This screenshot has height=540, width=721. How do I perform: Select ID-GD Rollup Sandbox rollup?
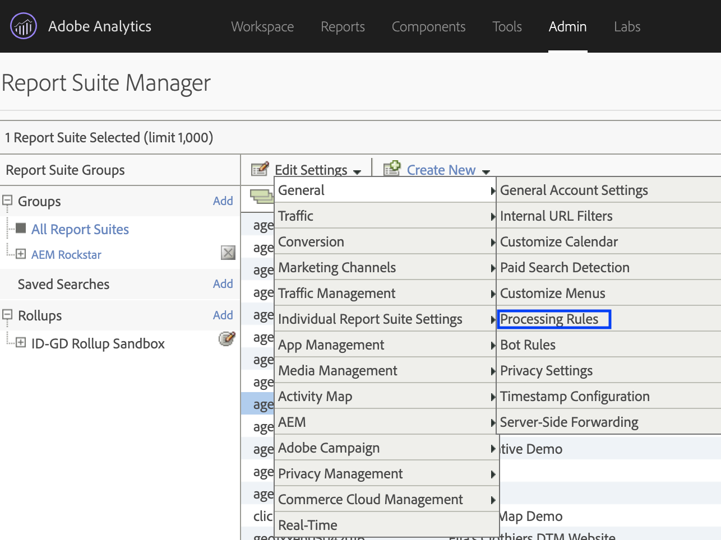pos(98,343)
